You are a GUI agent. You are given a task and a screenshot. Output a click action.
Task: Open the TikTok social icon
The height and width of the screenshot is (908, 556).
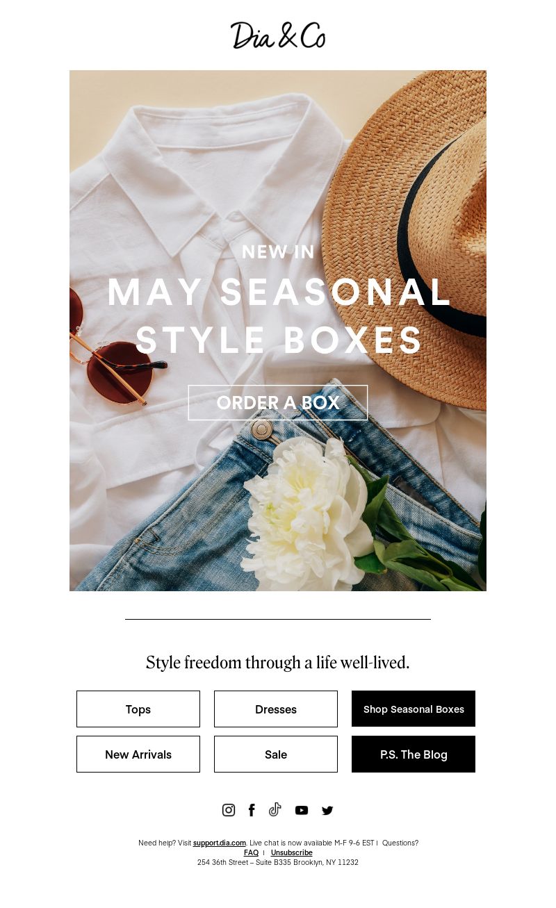point(275,809)
